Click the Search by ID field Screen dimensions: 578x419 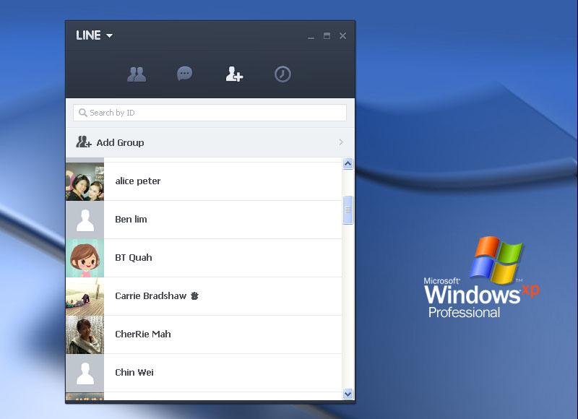coord(210,113)
